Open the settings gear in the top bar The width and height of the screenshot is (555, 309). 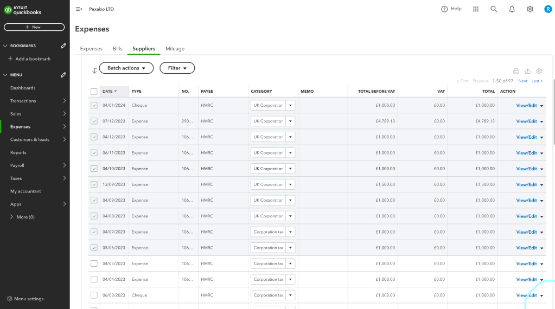(530, 9)
